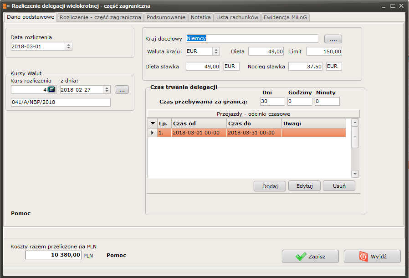Select Lp. cell 1. in grid

coord(164,133)
